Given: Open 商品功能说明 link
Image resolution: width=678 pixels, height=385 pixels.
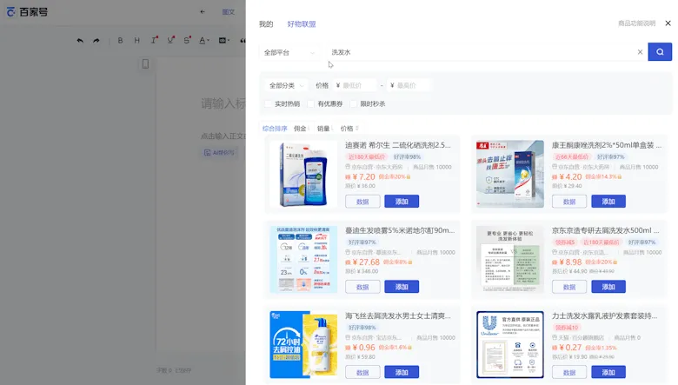Looking at the screenshot, I should click(x=636, y=23).
